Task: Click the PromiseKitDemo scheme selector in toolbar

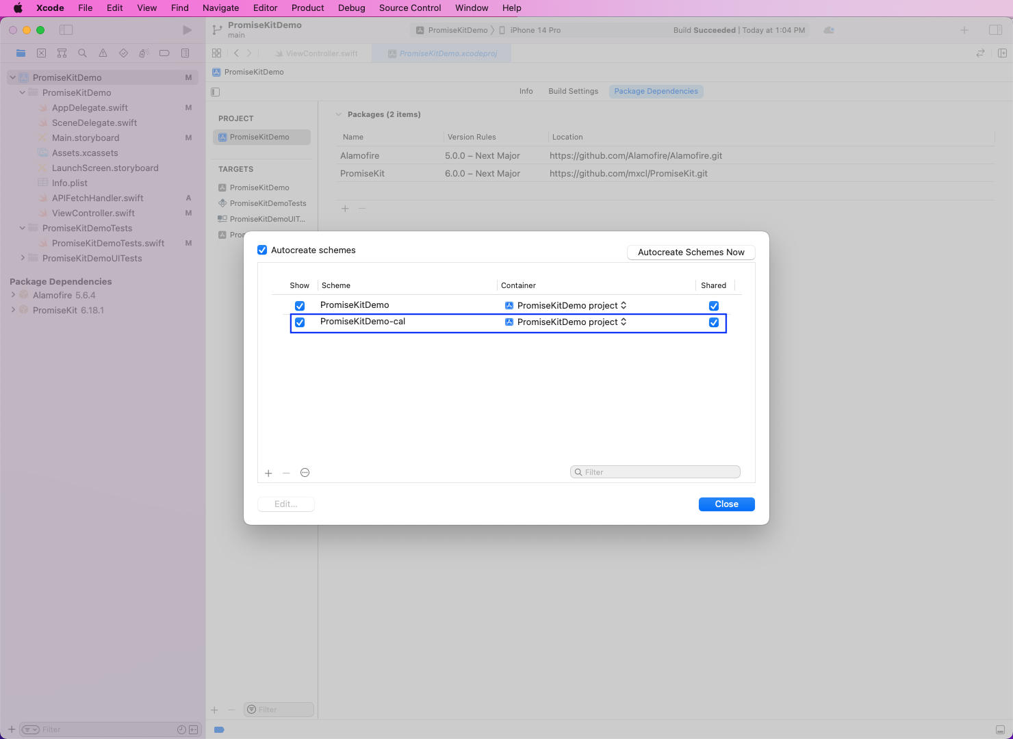Action: pyautogui.click(x=452, y=30)
